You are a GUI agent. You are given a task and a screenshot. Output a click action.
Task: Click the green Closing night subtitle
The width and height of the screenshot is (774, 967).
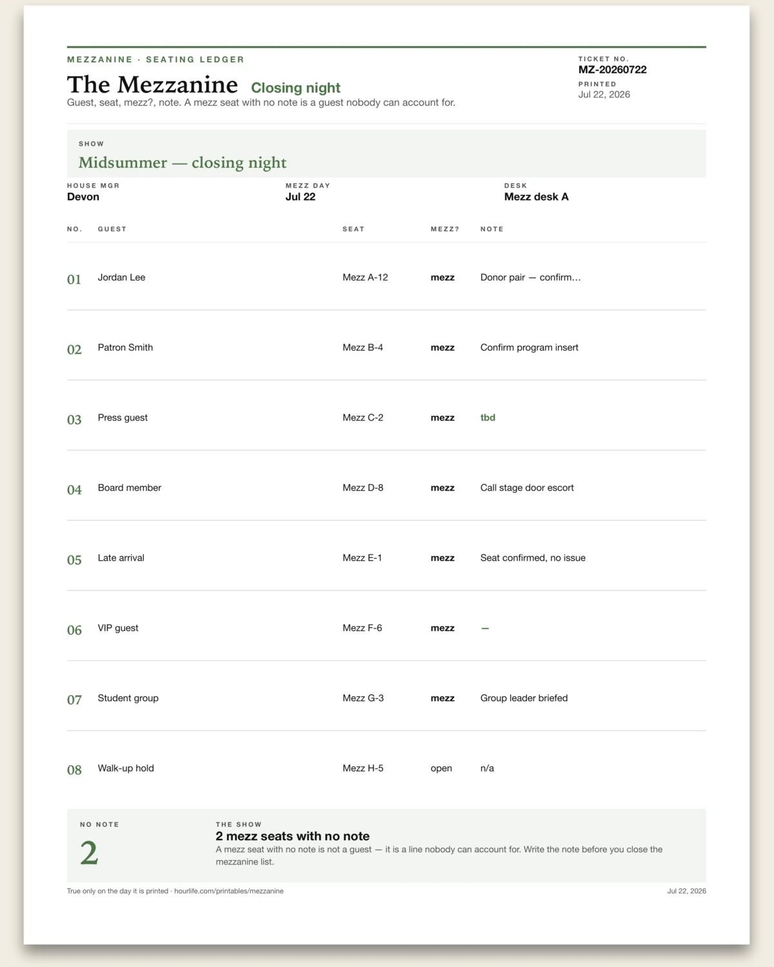coord(295,88)
